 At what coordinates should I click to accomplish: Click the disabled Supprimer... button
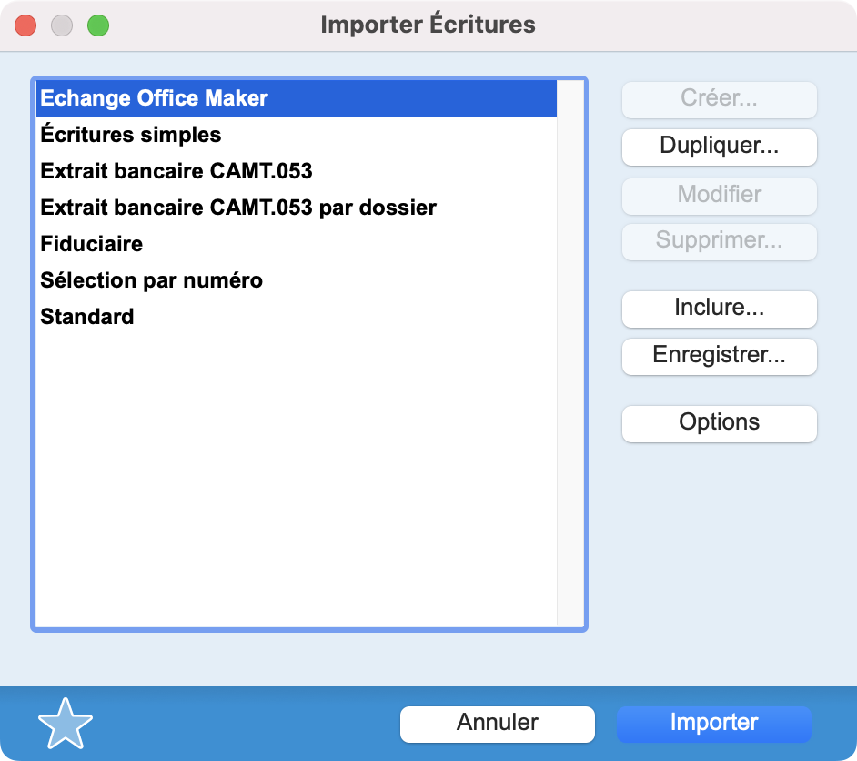pos(720,241)
